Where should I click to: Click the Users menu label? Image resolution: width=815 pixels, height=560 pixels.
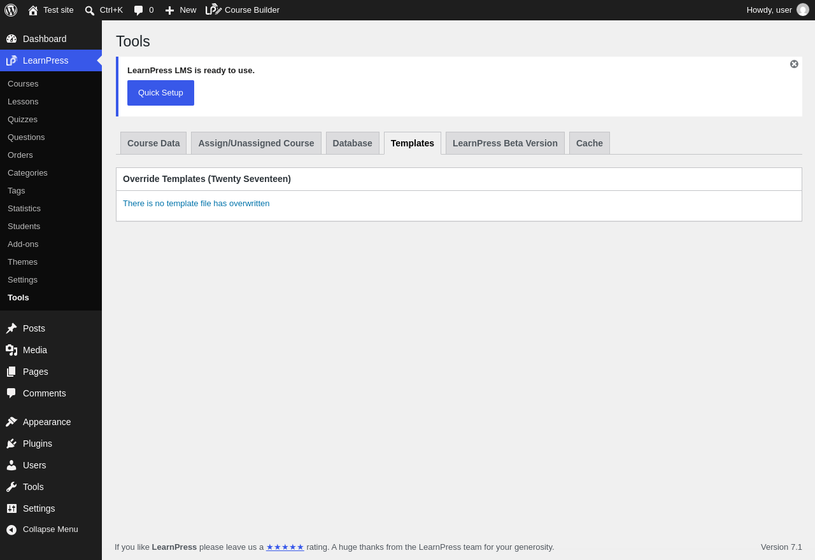(x=34, y=465)
